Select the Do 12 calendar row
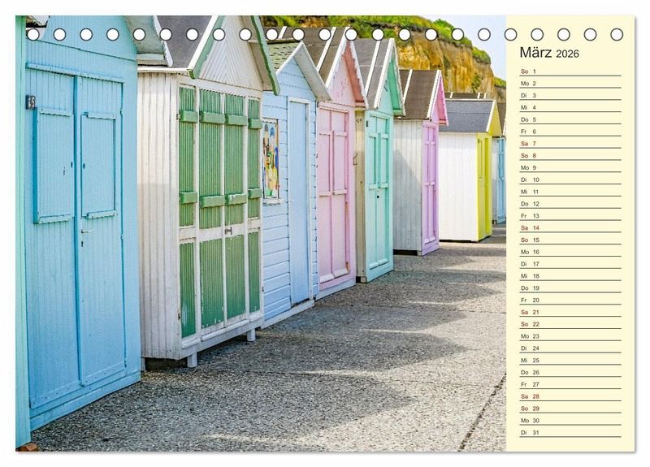 pyautogui.click(x=570, y=204)
